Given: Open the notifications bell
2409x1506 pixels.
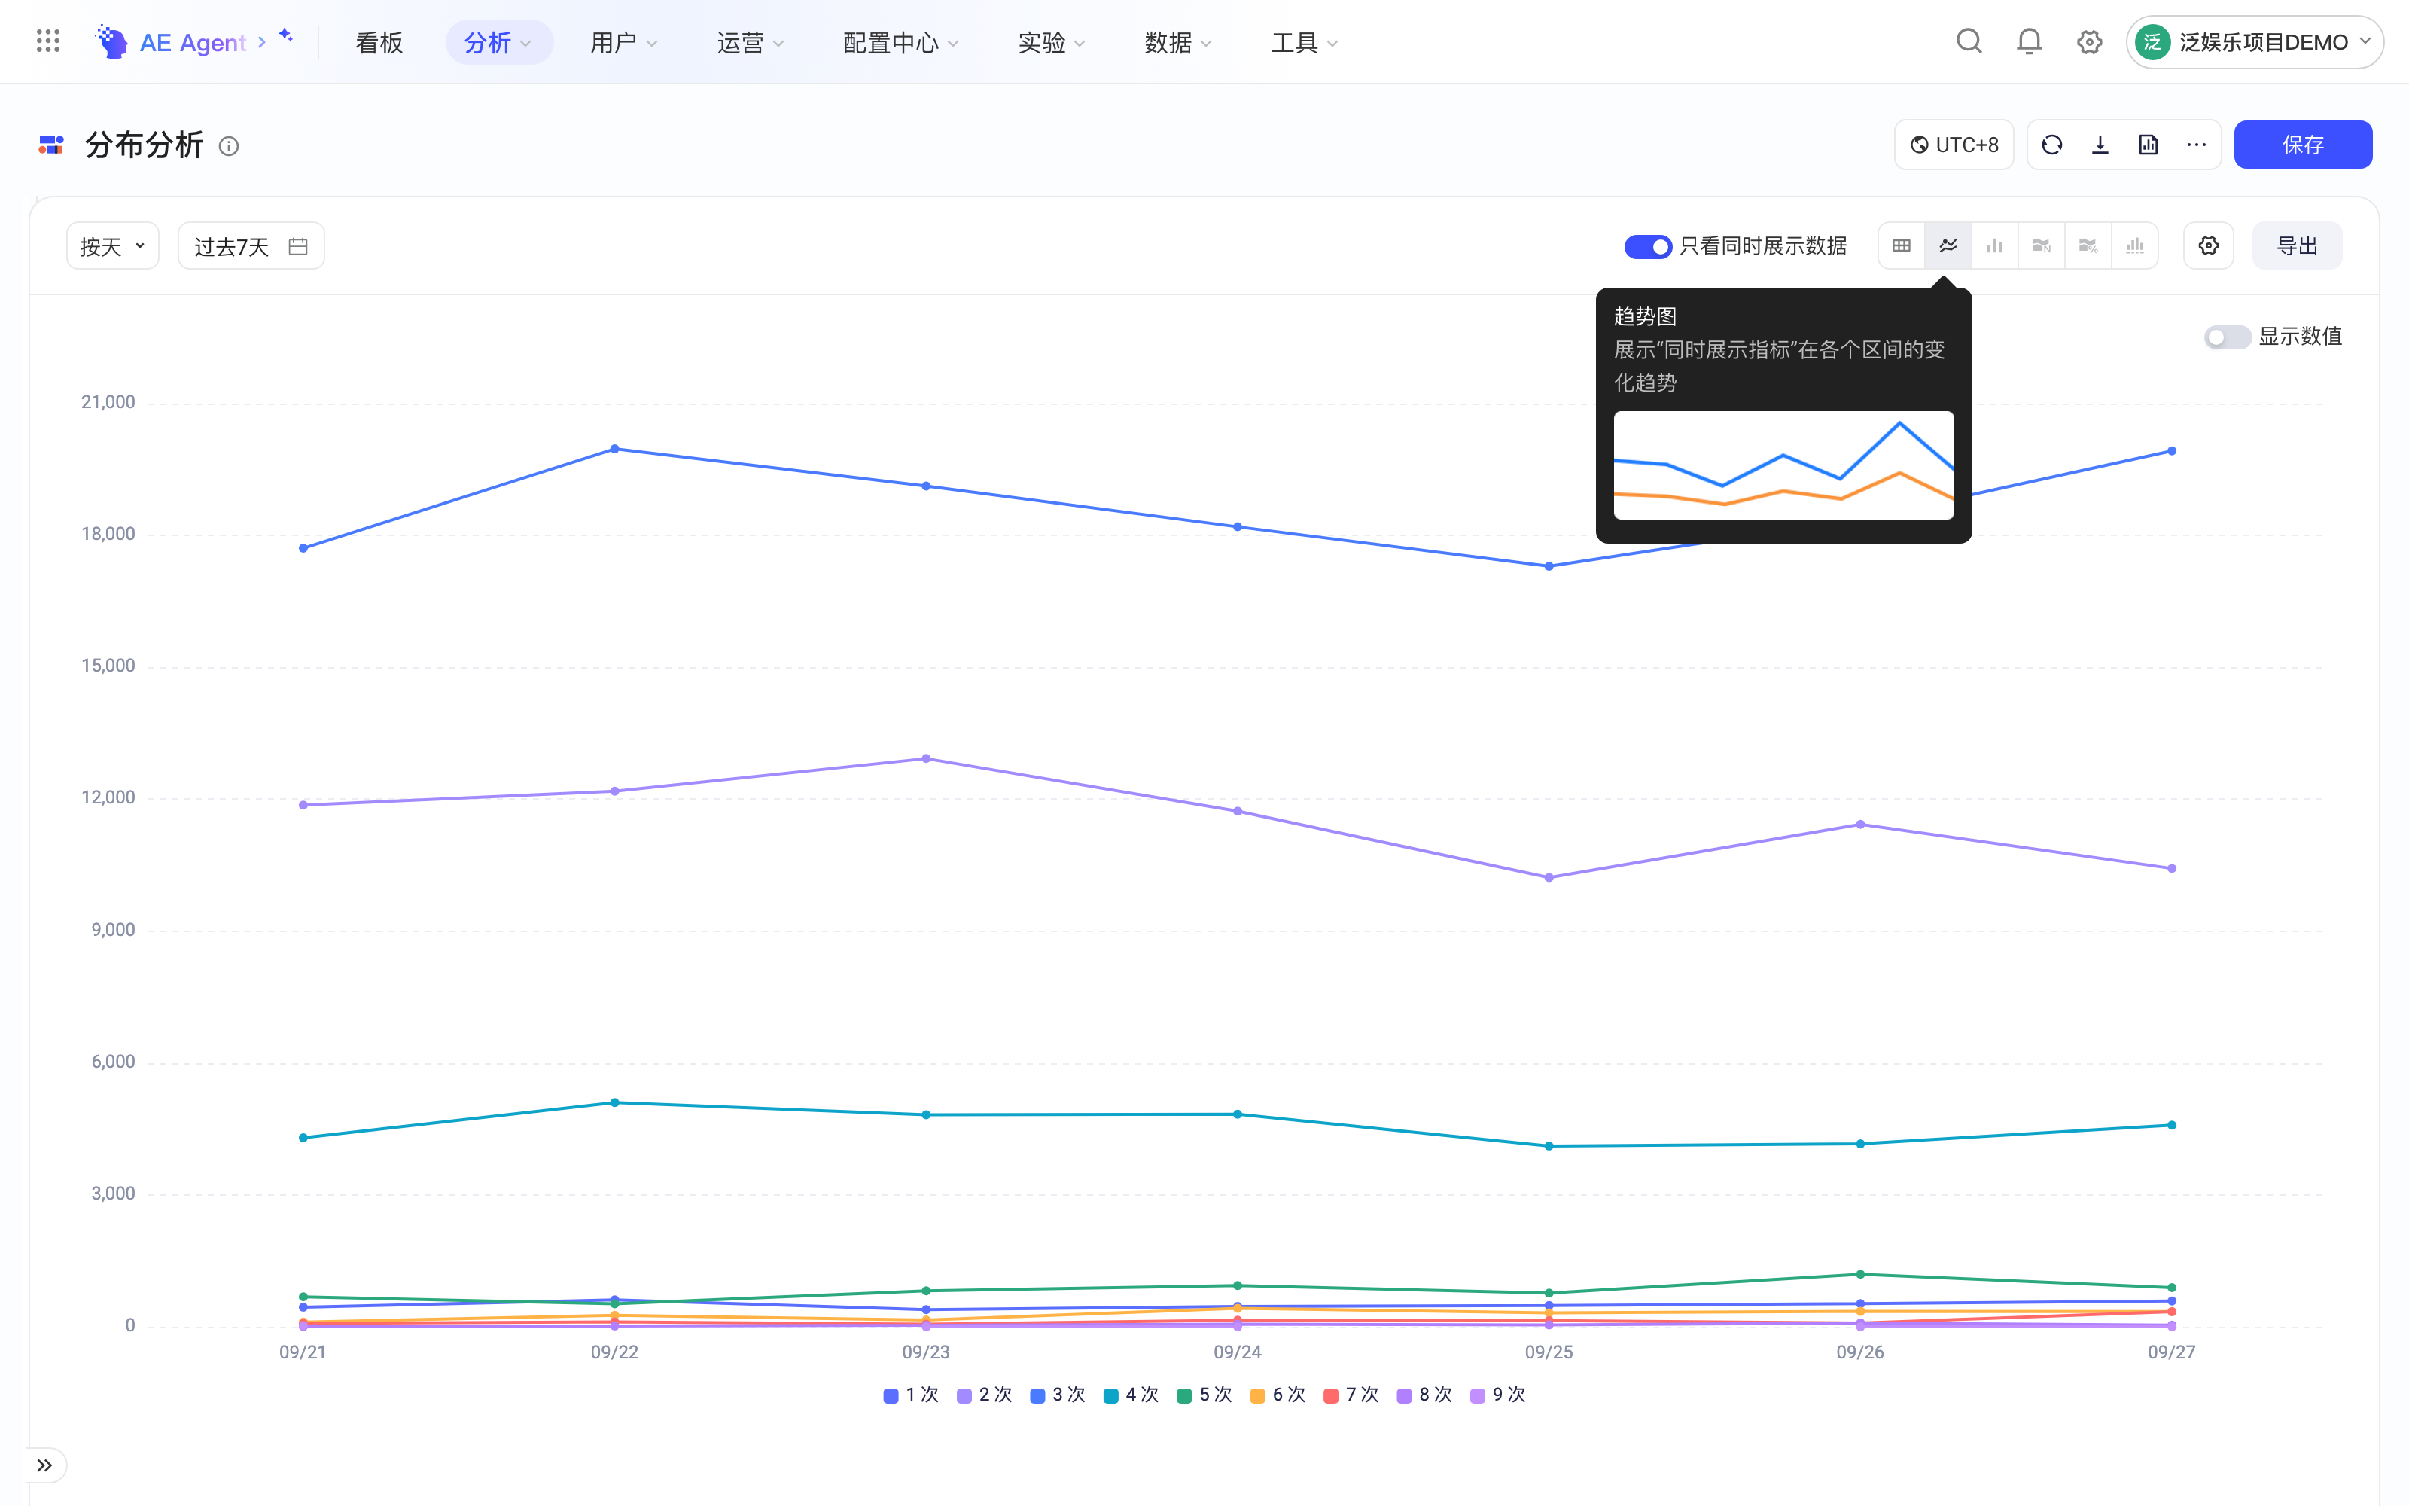Looking at the screenshot, I should point(2029,42).
